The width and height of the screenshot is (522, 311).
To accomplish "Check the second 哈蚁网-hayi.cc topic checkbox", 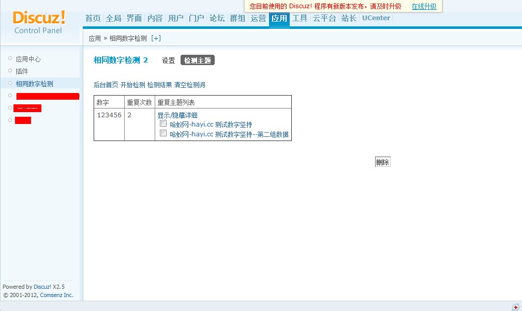I will coord(163,133).
